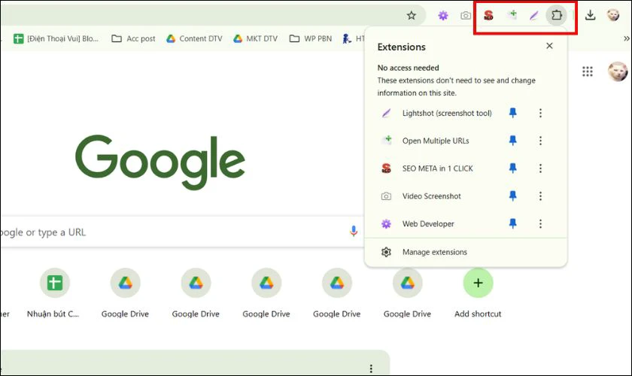This screenshot has width=632, height=376.
Task: Open SEO META in 1 CLICK from the toolbar
Action: (488, 15)
